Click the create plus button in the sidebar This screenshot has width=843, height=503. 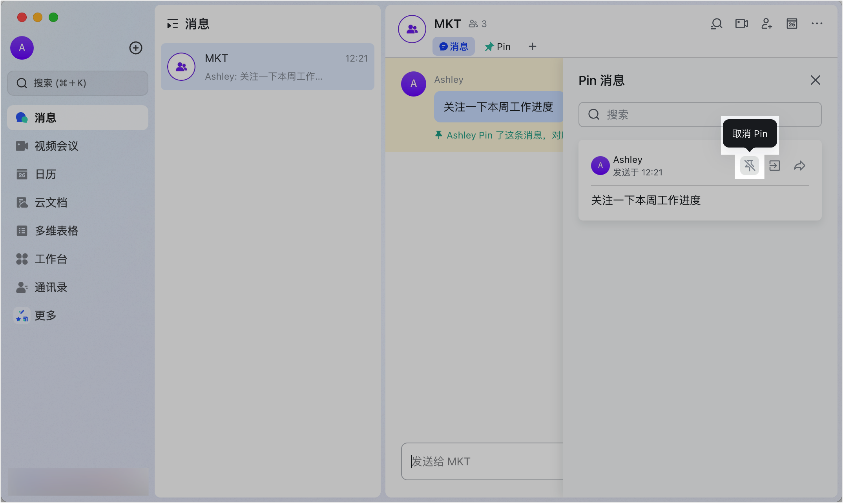[136, 48]
